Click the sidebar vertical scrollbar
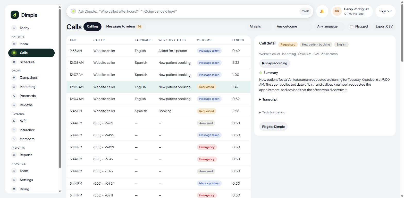Viewport: 404px width, 198px height. click(x=60, y=89)
